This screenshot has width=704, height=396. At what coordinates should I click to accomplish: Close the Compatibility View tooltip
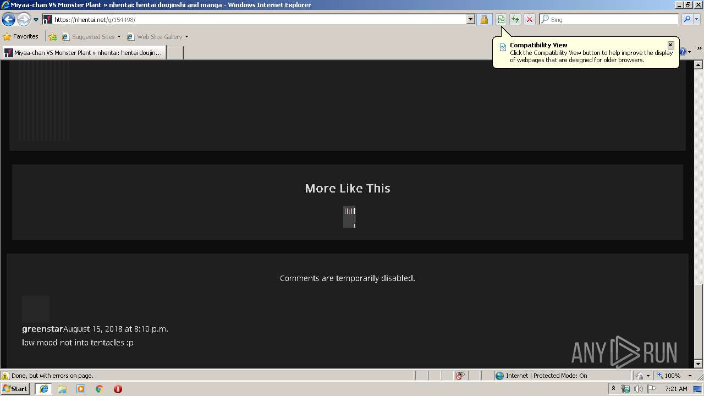[x=670, y=45]
